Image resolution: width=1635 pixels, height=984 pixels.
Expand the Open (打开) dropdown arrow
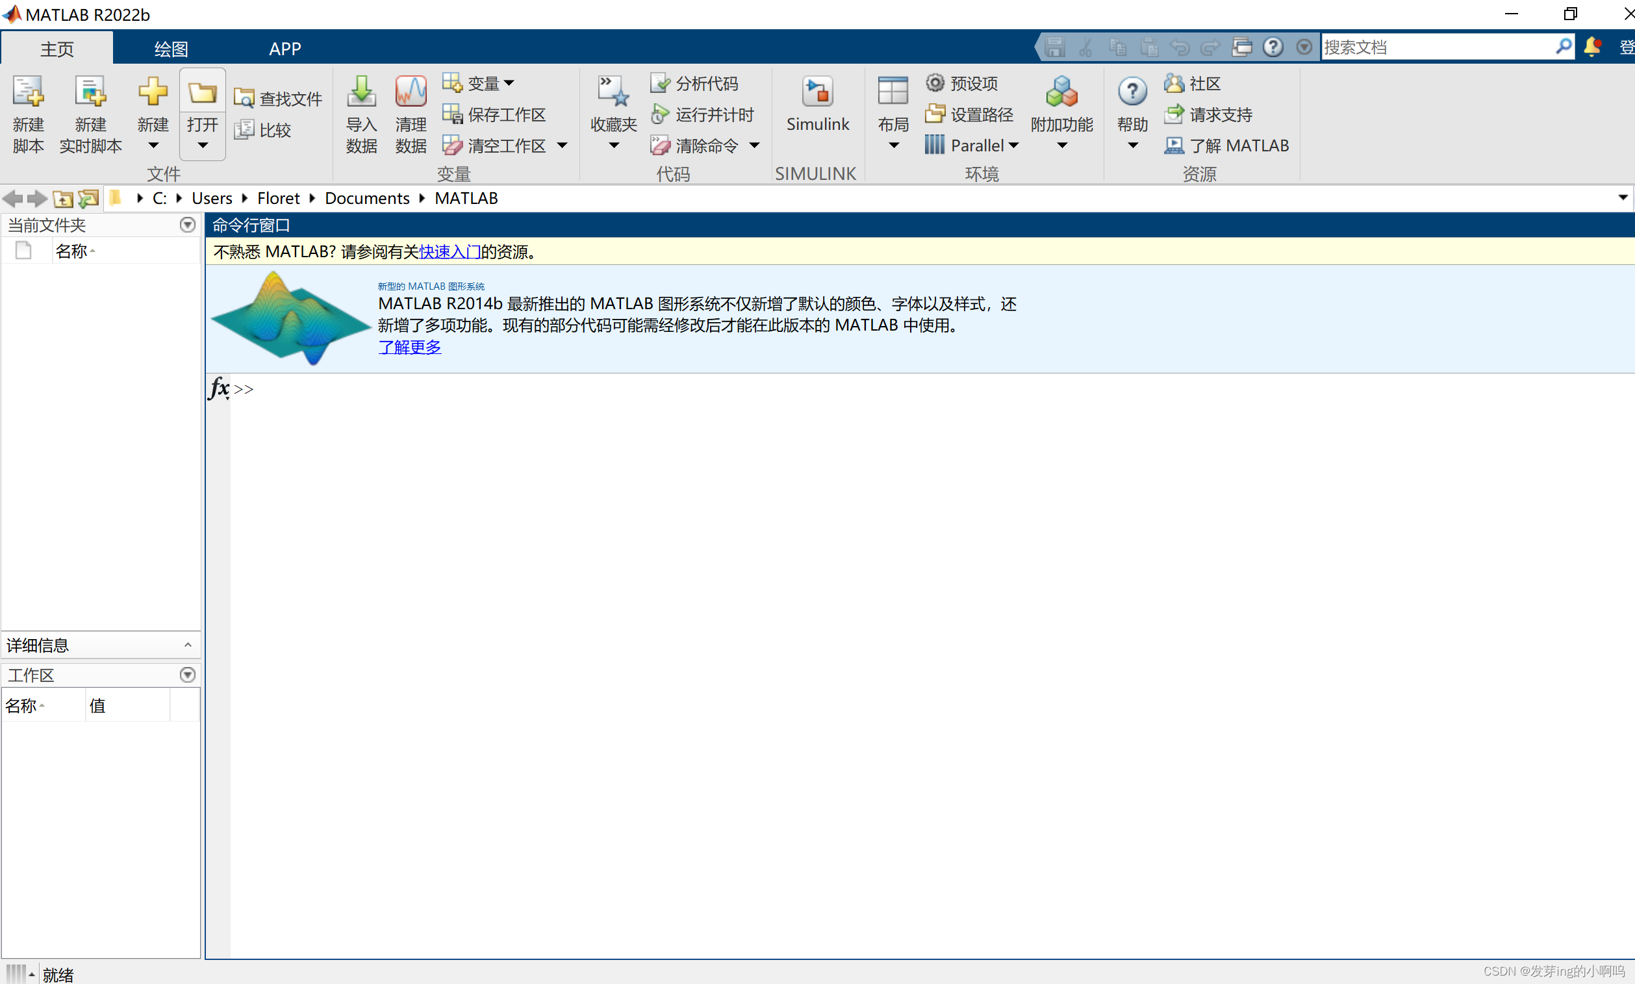coord(202,146)
